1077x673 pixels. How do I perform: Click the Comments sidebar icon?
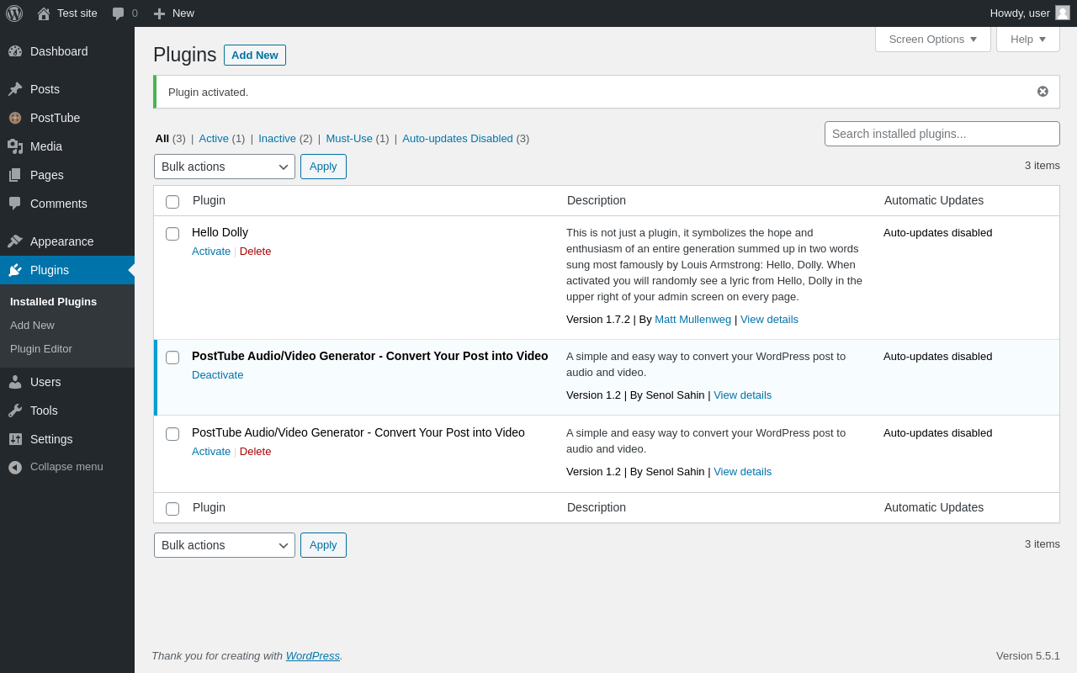[x=15, y=204]
